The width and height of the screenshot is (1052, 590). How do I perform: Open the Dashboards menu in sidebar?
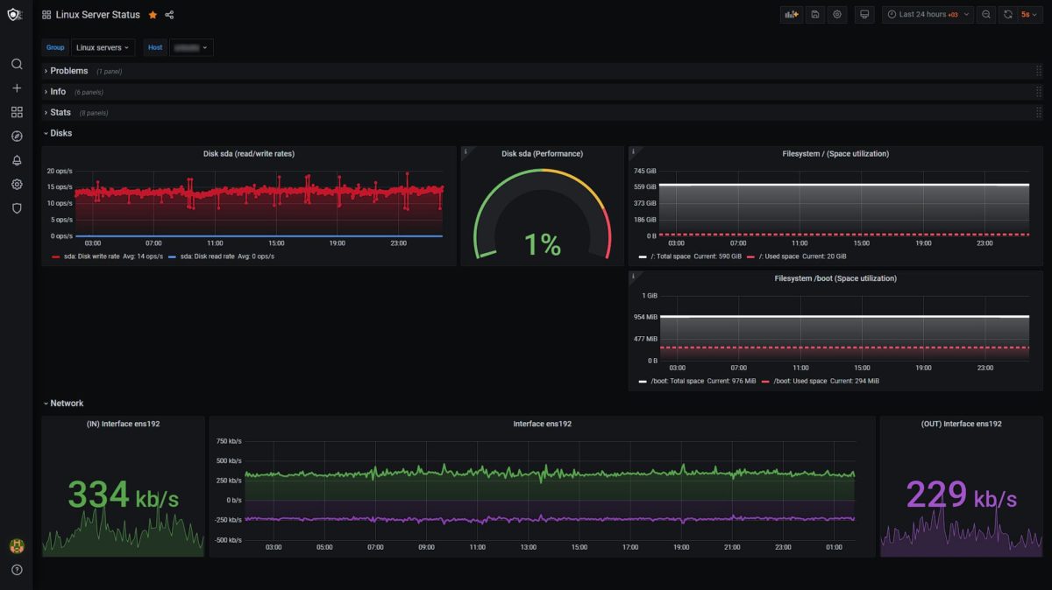[17, 112]
